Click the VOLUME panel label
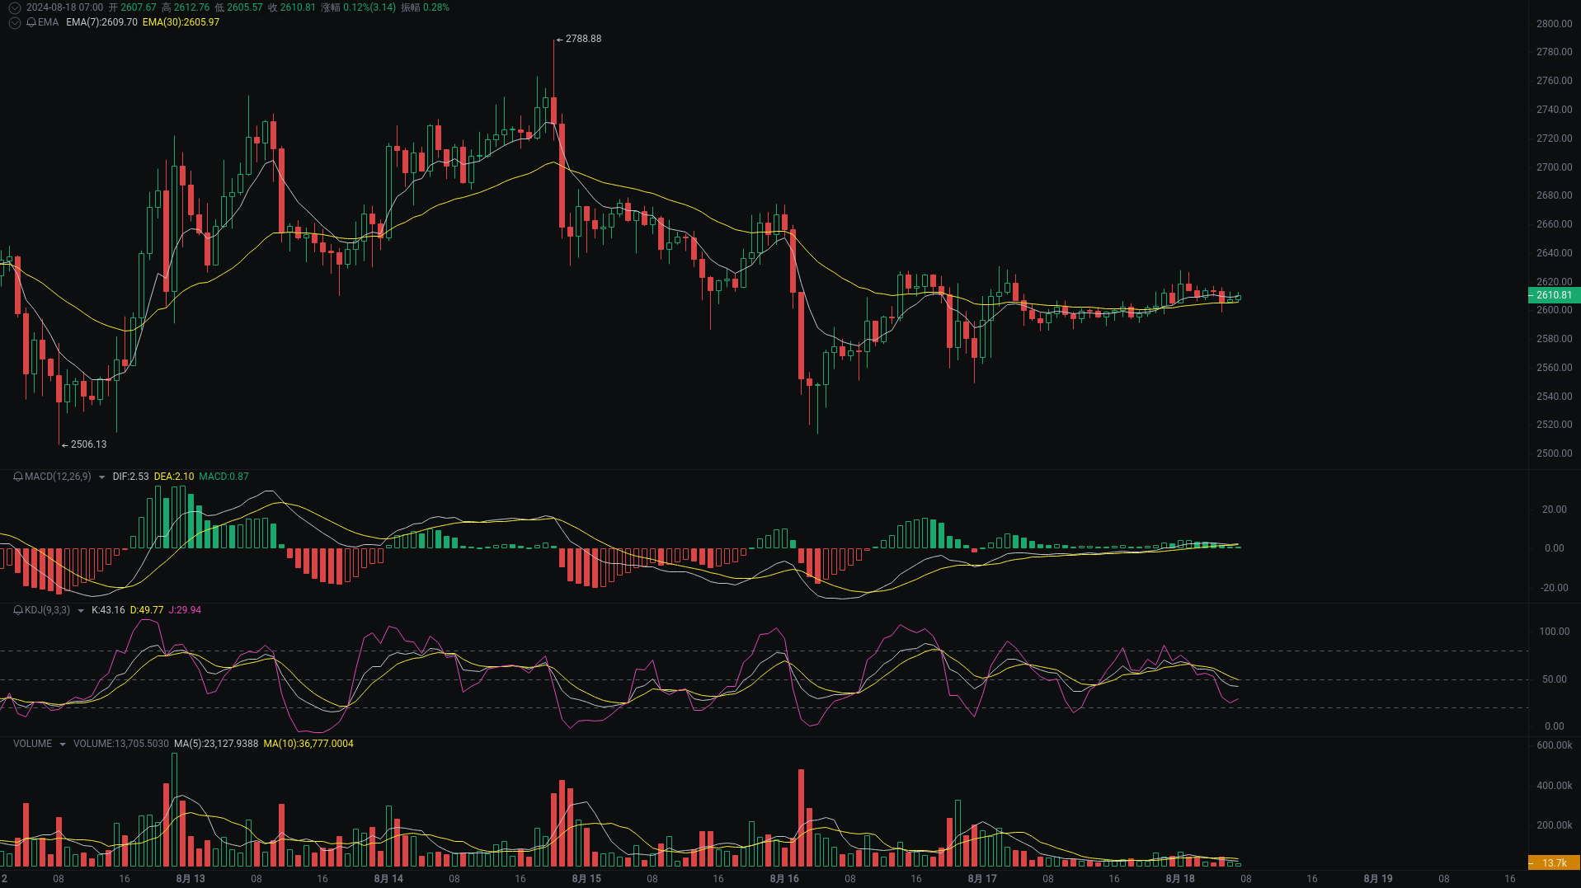1581x888 pixels. click(x=32, y=744)
